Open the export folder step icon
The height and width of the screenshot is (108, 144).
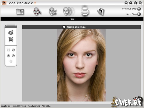click(x=100, y=12)
